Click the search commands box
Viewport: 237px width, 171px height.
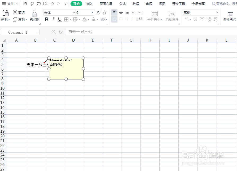[x=225, y=4]
